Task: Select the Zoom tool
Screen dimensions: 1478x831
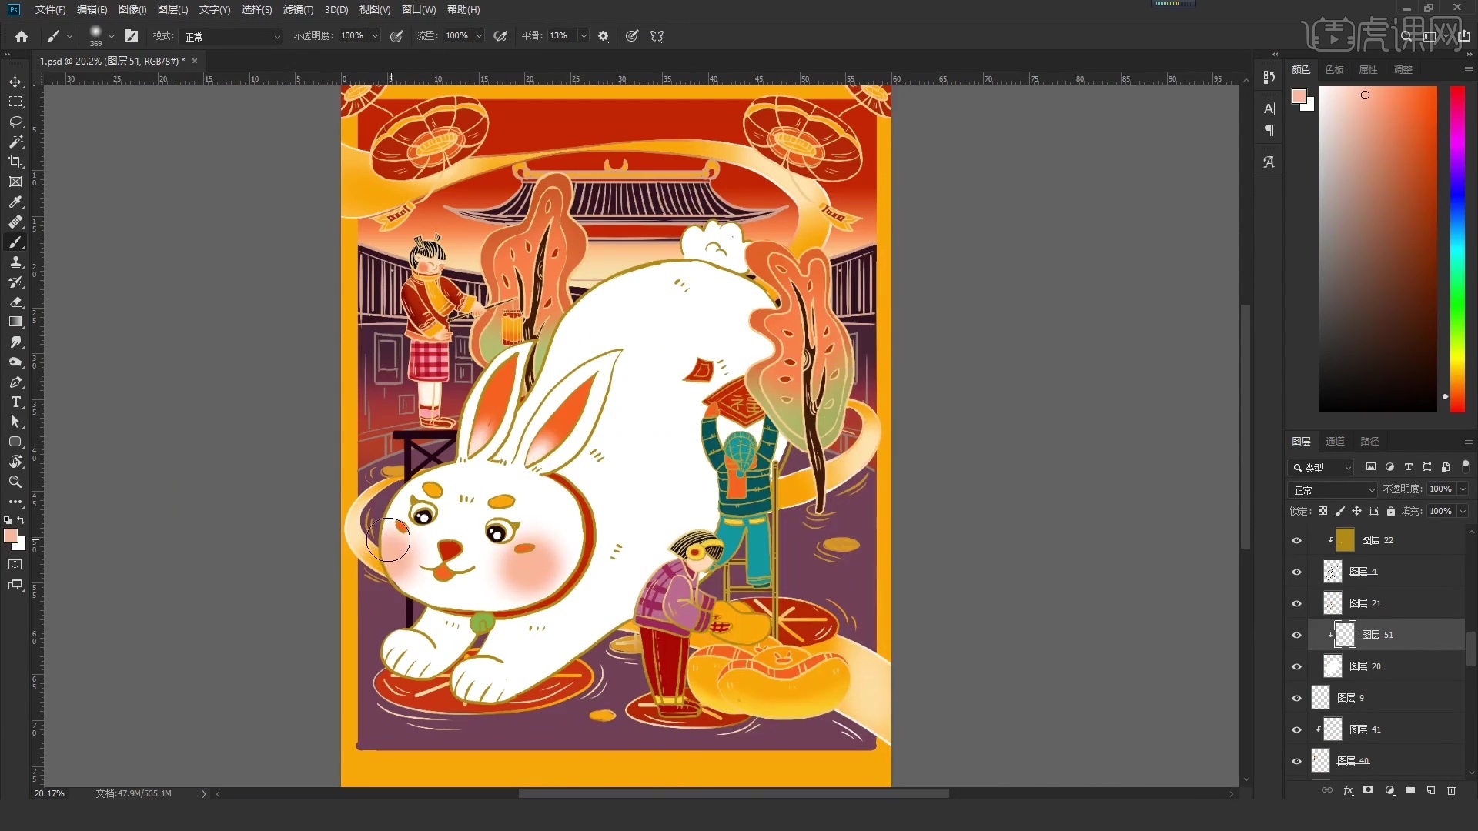Action: tap(15, 482)
